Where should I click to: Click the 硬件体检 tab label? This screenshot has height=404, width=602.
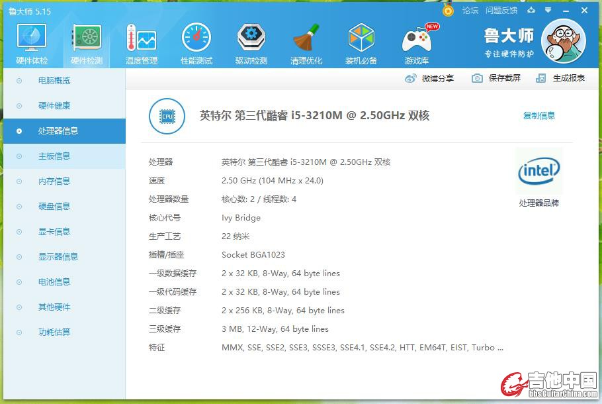coord(32,61)
